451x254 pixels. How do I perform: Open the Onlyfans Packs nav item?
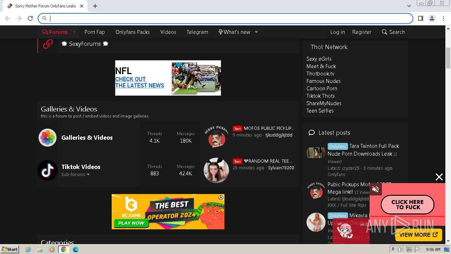[x=132, y=32]
